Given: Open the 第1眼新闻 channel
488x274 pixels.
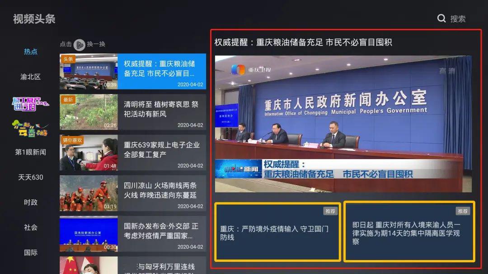Looking at the screenshot, I should point(30,152).
